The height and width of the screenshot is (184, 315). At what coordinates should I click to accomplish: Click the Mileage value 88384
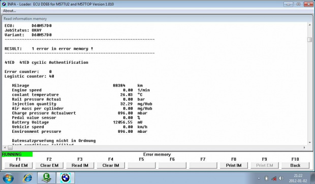(119, 85)
